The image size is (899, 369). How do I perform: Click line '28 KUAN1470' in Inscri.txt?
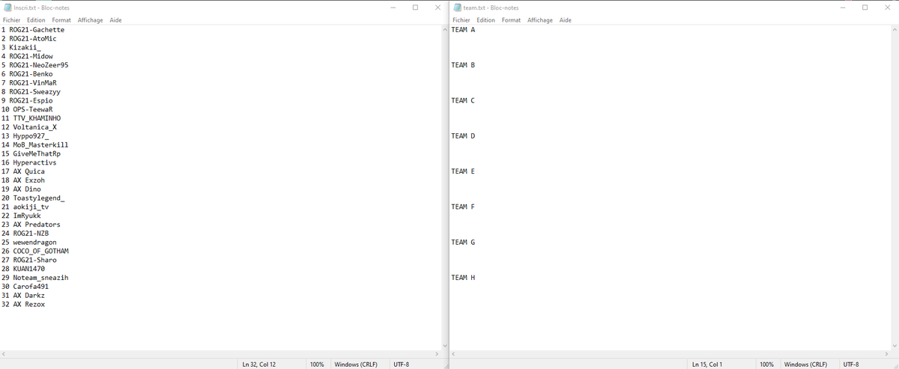23,269
